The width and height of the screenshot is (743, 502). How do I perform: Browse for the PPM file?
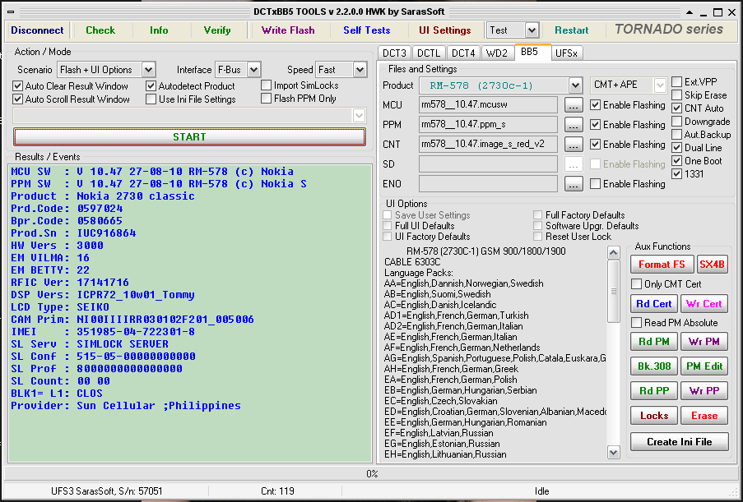click(574, 125)
